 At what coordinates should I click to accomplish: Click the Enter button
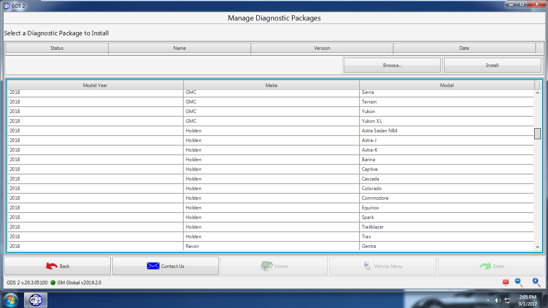(x=491, y=266)
